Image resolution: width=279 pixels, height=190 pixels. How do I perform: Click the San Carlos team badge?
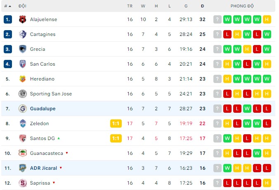(x=23, y=64)
